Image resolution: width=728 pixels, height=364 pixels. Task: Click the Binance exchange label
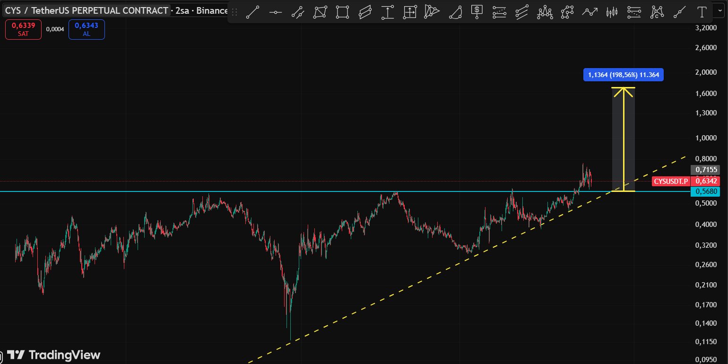212,10
